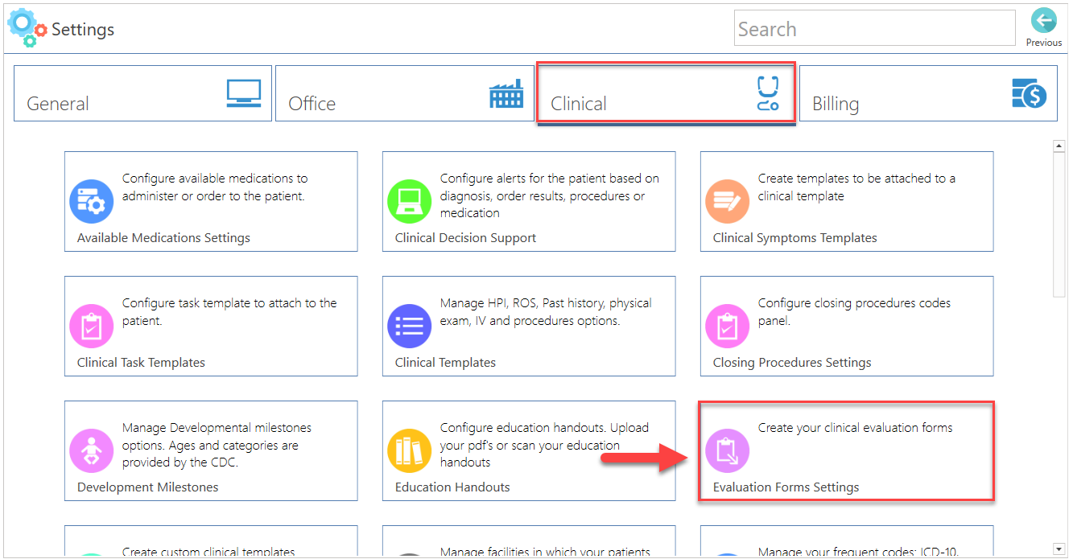Click the Clinical tab stethoscope icon
The height and width of the screenshot is (559, 1073).
(768, 93)
